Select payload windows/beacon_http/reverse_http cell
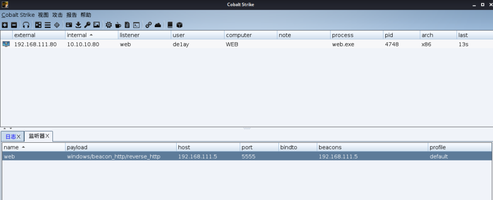493x200 pixels. pos(114,156)
